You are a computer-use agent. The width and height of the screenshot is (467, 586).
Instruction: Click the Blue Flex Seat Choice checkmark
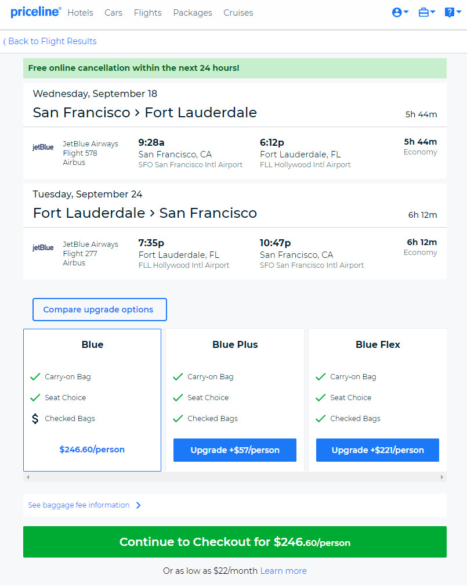coord(321,398)
